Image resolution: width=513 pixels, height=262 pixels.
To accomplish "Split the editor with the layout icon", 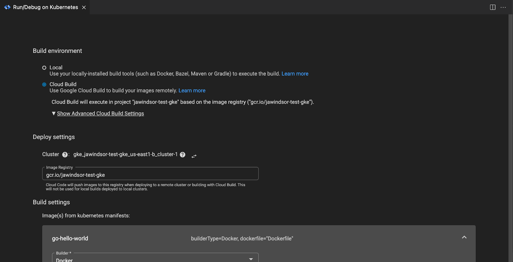I will pos(493,7).
